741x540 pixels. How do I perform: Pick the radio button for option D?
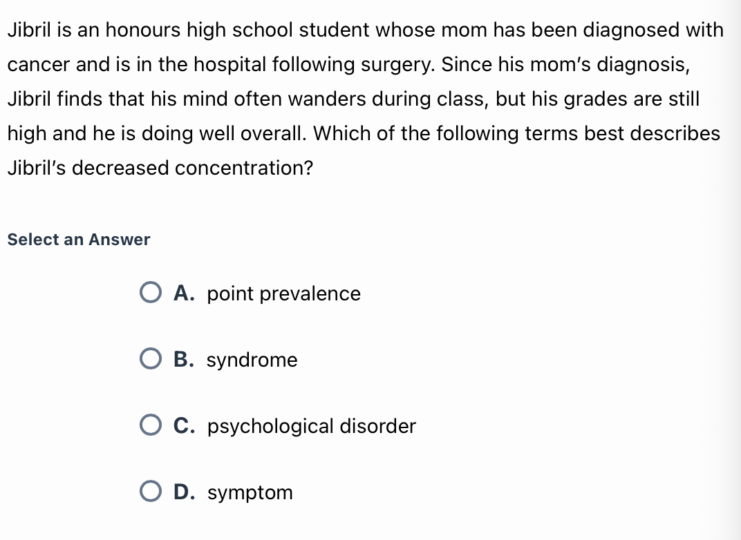(151, 492)
